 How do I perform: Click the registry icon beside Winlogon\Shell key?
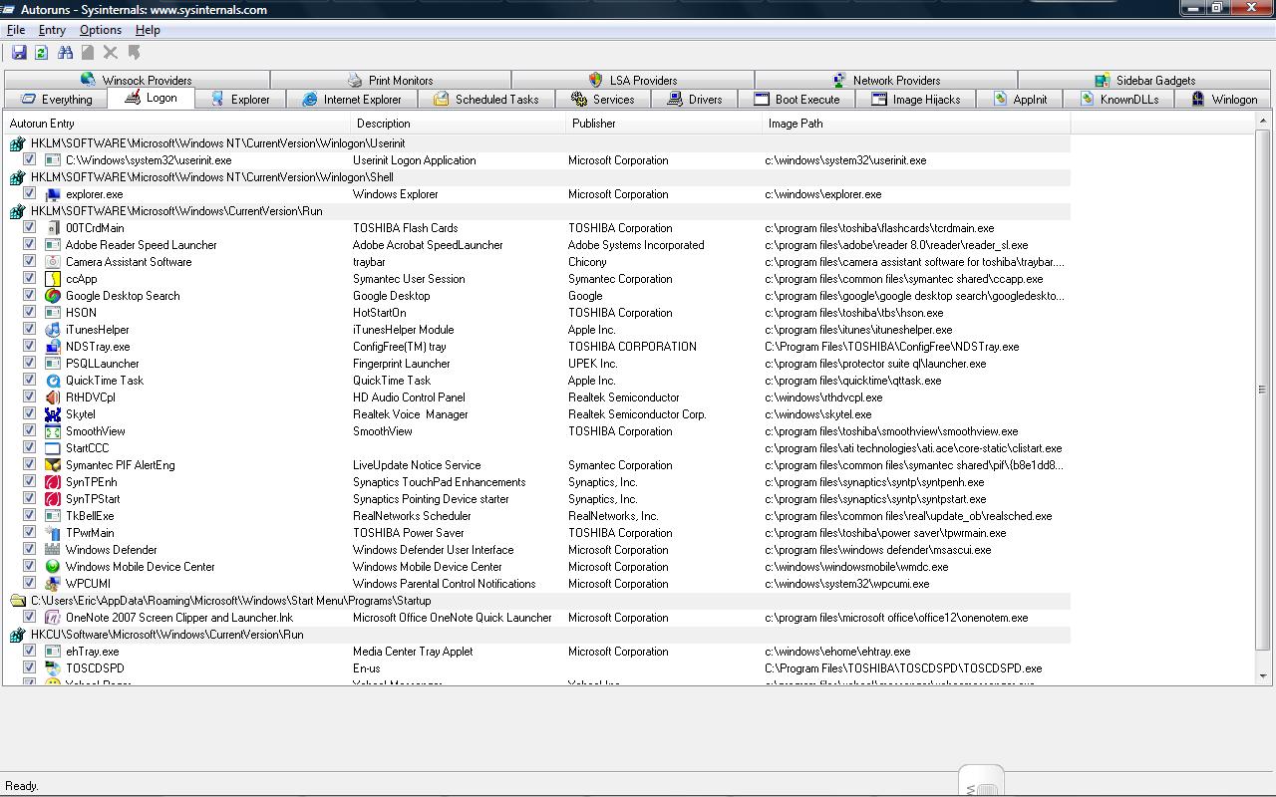tap(17, 177)
